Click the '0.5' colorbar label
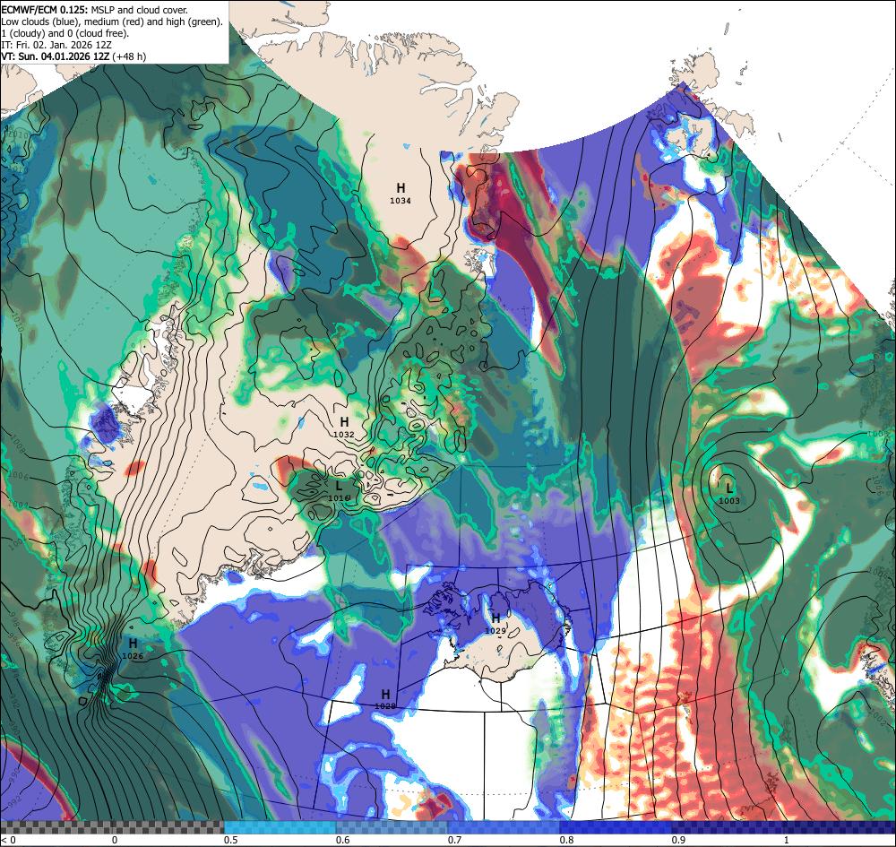The image size is (896, 847). pos(231,840)
